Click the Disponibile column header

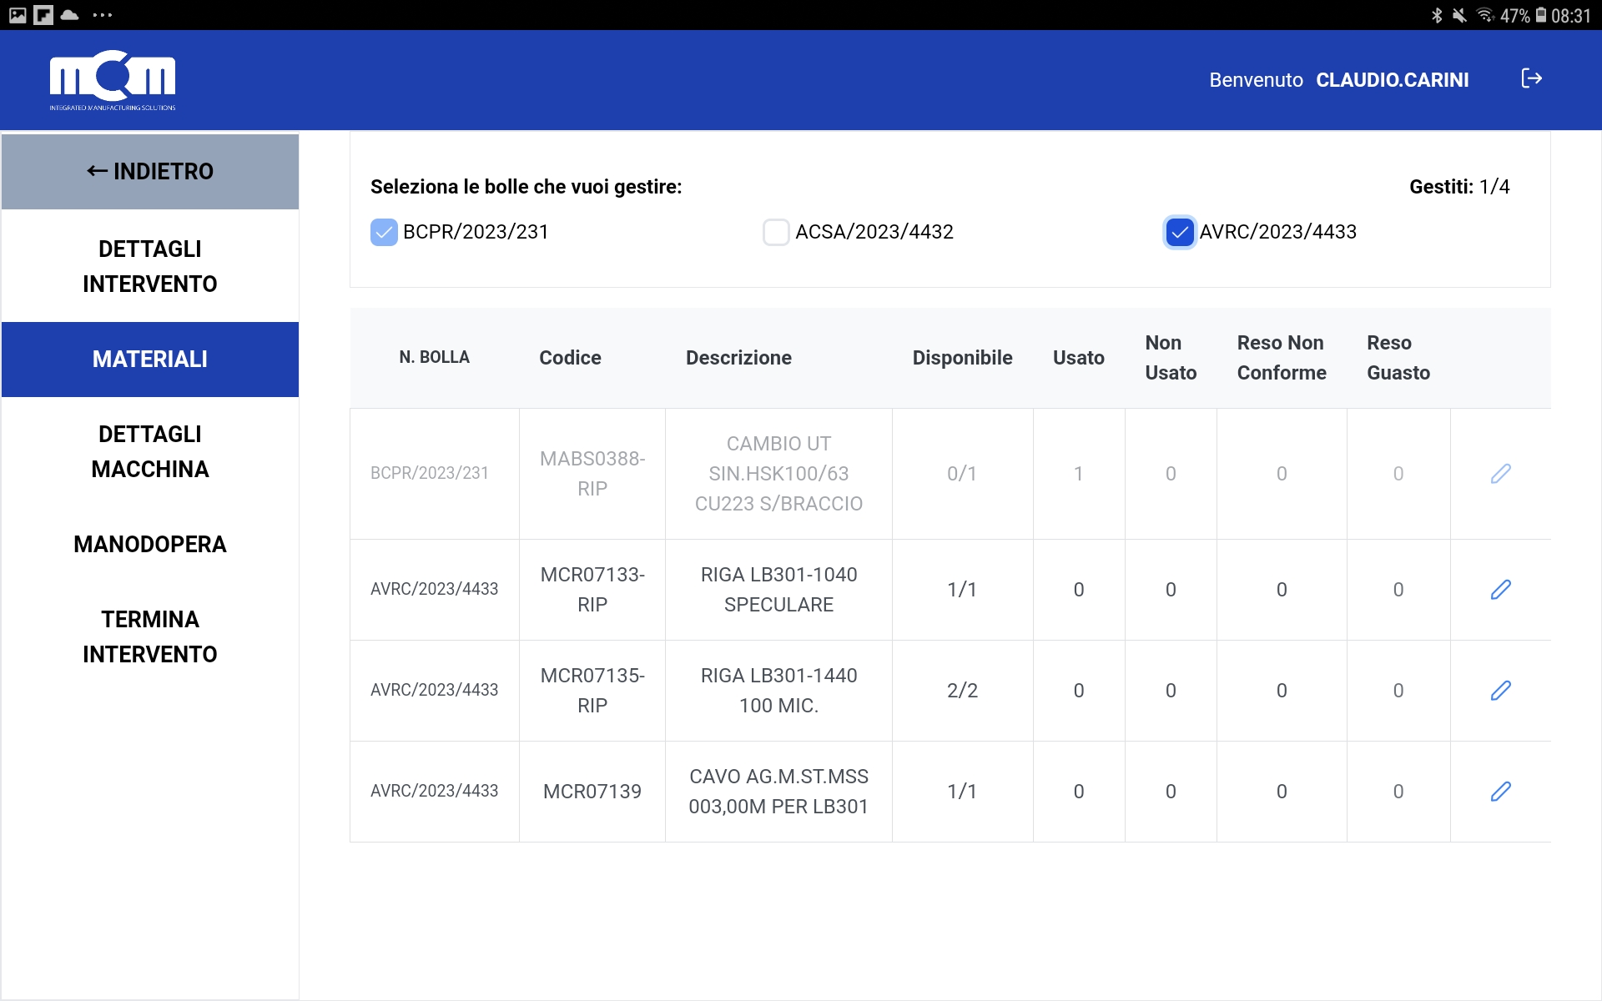[962, 358]
